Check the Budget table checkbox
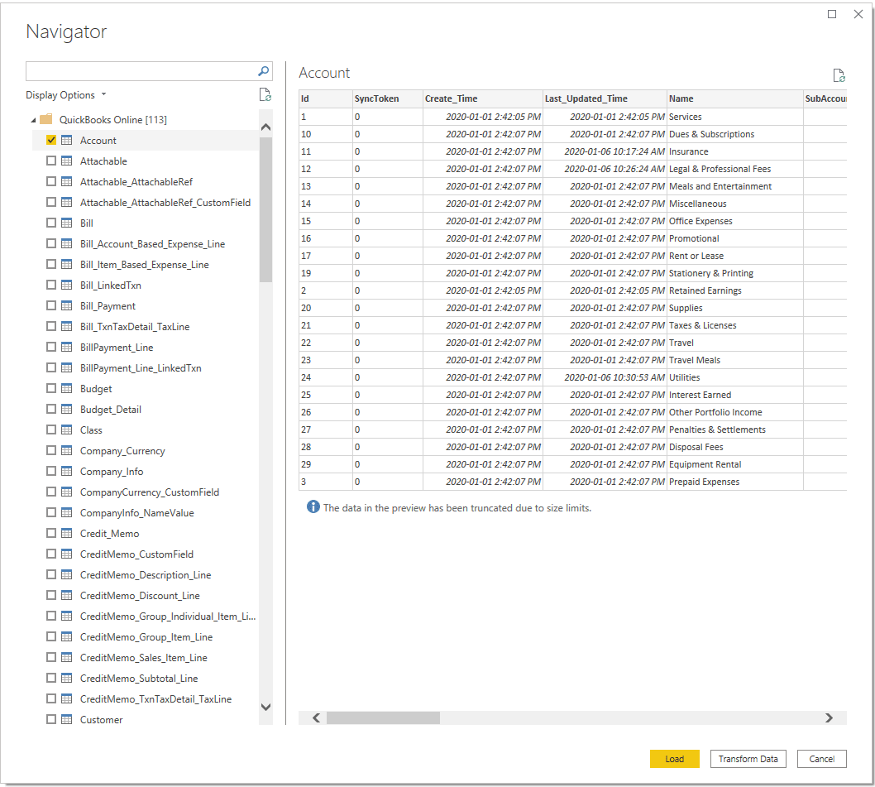This screenshot has width=875, height=787. pyautogui.click(x=51, y=388)
